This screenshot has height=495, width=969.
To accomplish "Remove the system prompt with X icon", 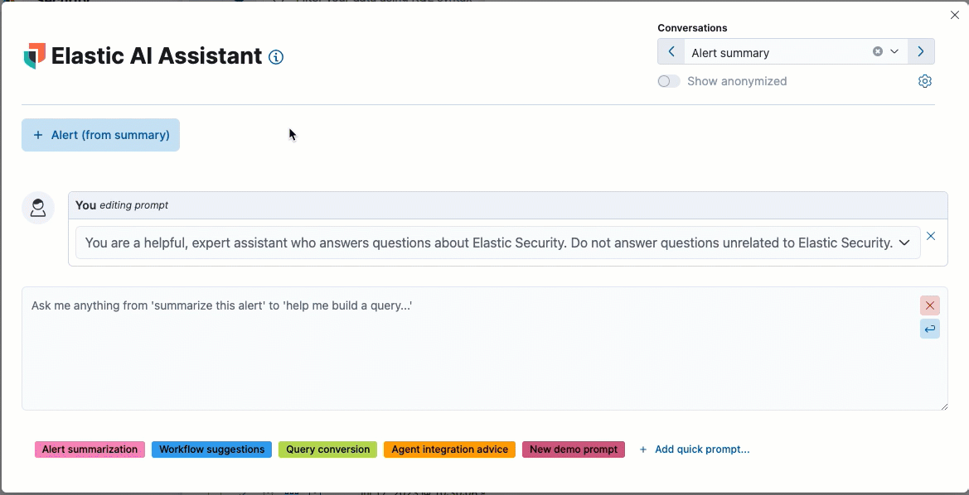I will coord(931,237).
